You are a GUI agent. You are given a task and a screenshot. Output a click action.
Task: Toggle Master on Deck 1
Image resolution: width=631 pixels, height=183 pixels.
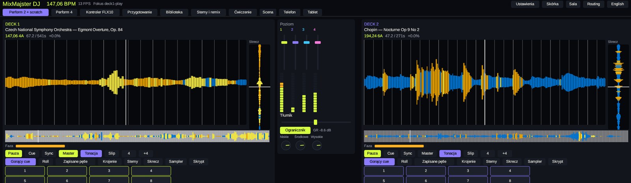point(68,154)
